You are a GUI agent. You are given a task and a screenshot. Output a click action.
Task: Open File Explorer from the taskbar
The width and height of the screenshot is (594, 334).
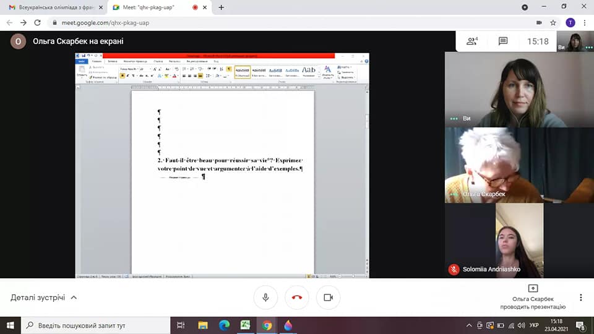pos(203,325)
